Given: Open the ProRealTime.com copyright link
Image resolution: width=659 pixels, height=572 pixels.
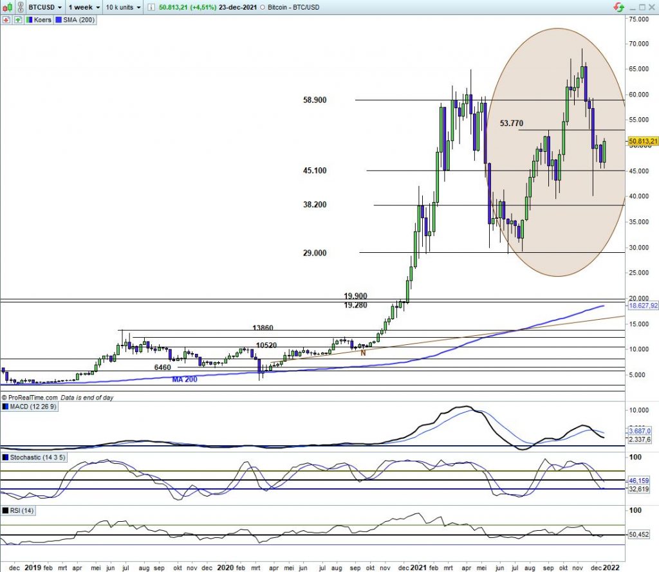Looking at the screenshot, I should click(x=31, y=398).
